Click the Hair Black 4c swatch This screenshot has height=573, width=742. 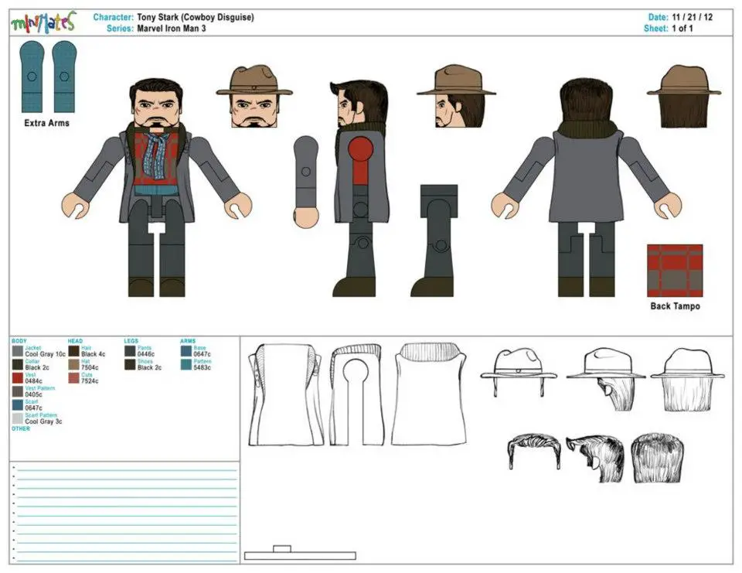click(x=74, y=351)
